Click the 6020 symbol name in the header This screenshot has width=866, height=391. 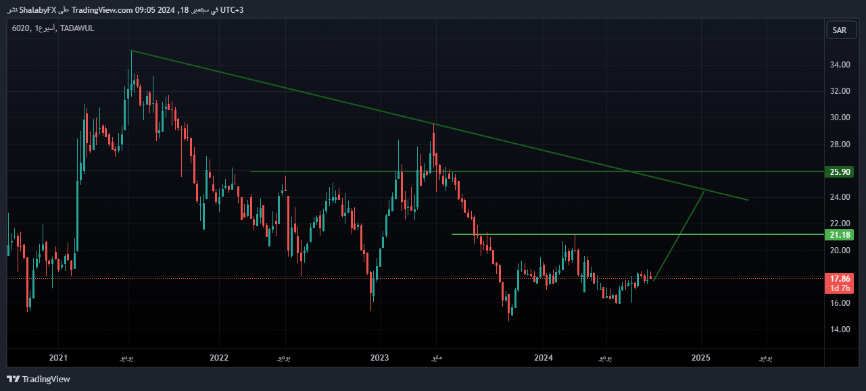click(x=20, y=28)
